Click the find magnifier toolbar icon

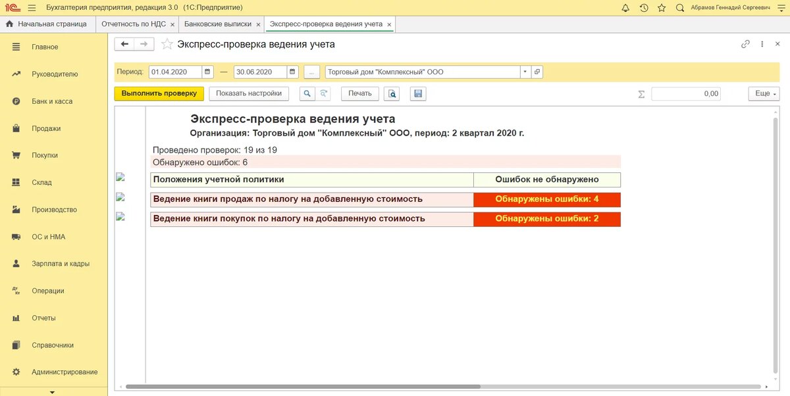pos(307,93)
